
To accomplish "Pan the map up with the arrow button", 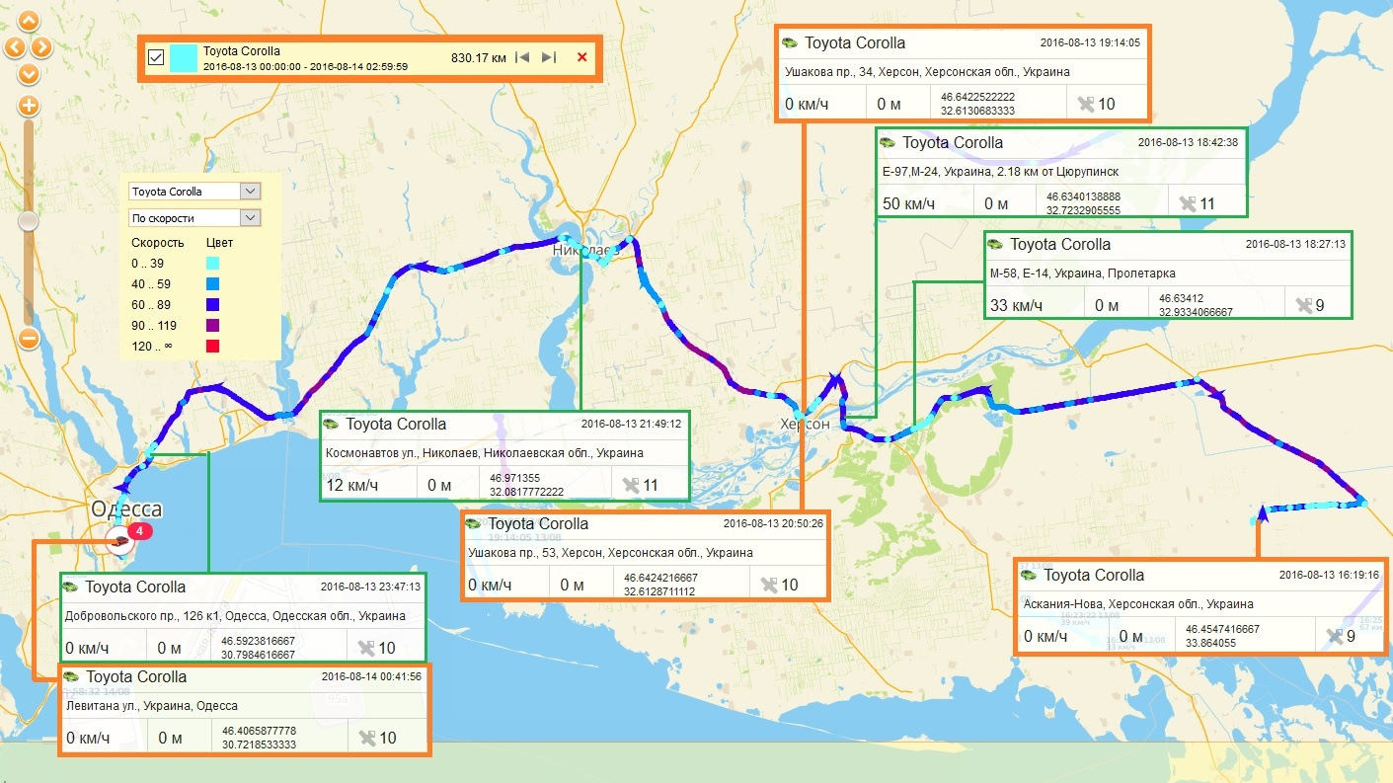I will pos(29,20).
